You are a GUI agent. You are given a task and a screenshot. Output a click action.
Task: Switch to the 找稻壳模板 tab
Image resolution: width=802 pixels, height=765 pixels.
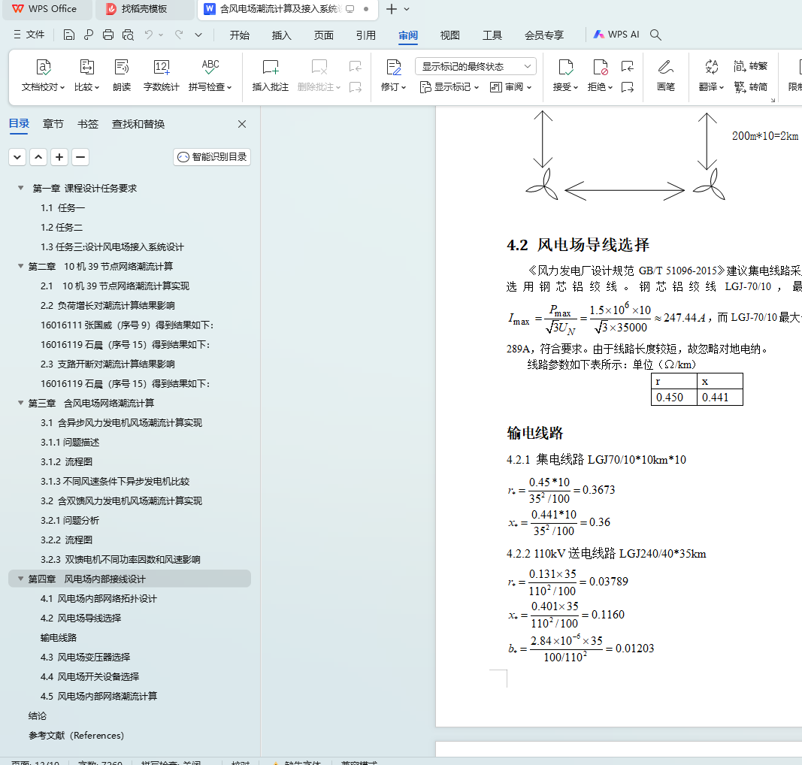click(x=145, y=9)
